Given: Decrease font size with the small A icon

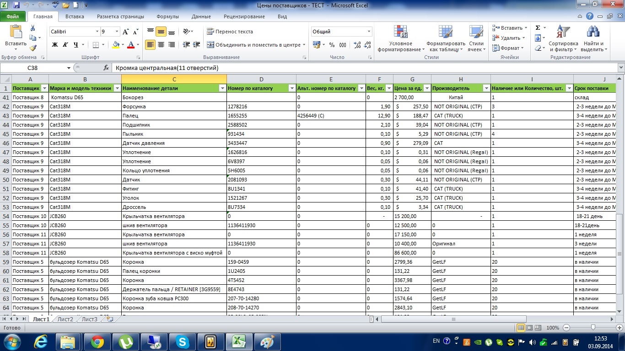Looking at the screenshot, I should pyautogui.click(x=135, y=32).
